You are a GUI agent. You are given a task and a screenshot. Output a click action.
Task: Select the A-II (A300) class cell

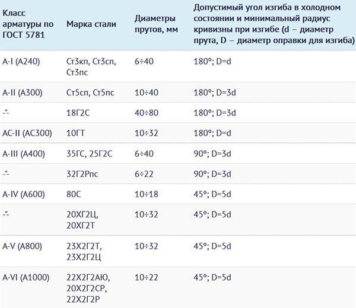[23, 92]
